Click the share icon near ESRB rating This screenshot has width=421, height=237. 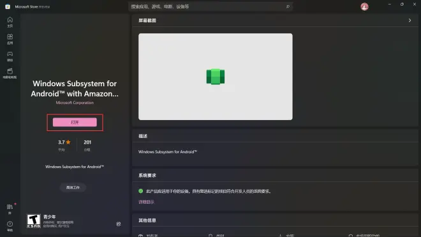click(x=119, y=224)
